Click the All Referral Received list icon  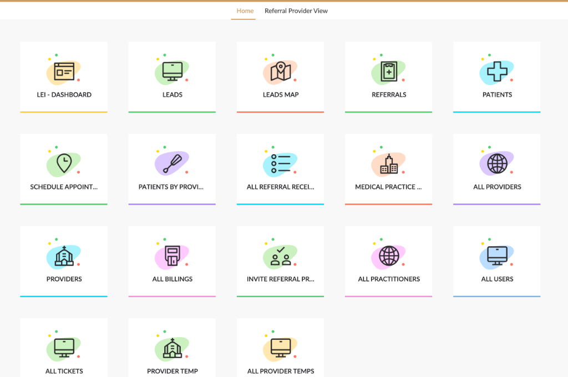pyautogui.click(x=281, y=164)
